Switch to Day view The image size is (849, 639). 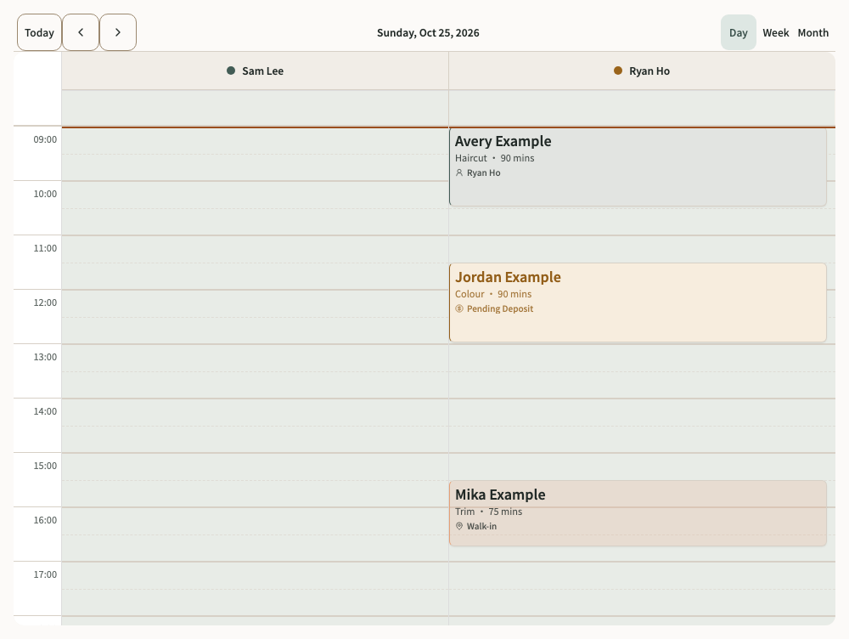point(738,32)
